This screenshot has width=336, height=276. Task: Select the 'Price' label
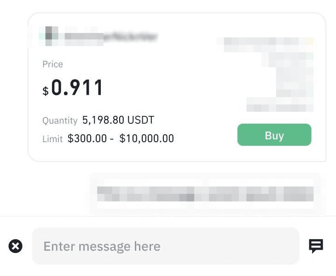(52, 64)
